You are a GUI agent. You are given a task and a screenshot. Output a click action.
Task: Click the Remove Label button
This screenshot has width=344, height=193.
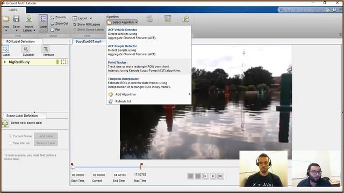(x=46, y=143)
